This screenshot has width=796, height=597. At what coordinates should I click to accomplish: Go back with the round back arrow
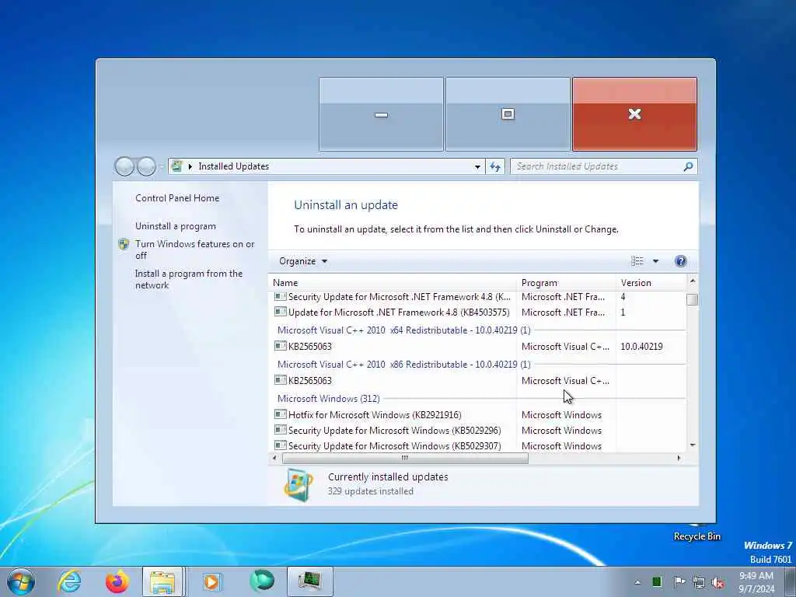coord(124,166)
